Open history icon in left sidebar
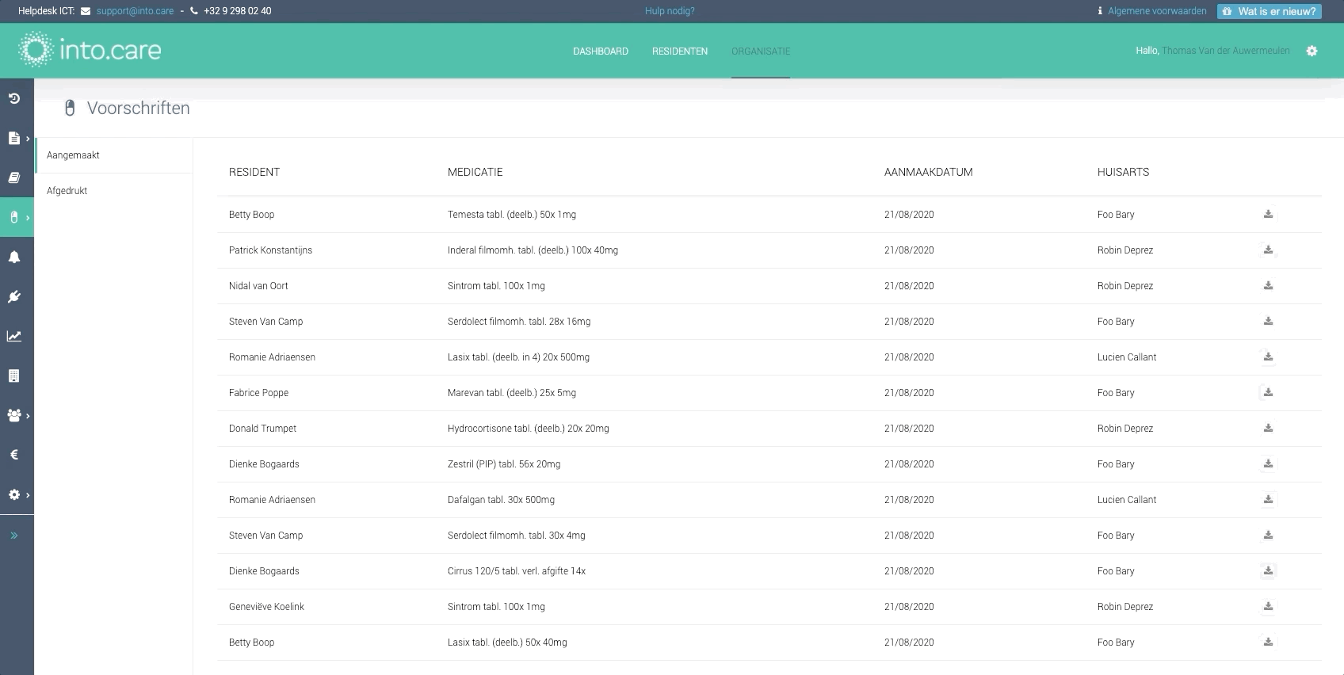 pos(14,98)
